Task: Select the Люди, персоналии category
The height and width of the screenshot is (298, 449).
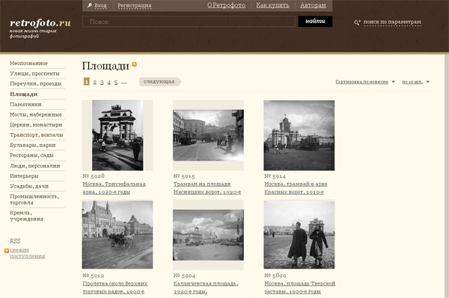Action: tap(35, 166)
